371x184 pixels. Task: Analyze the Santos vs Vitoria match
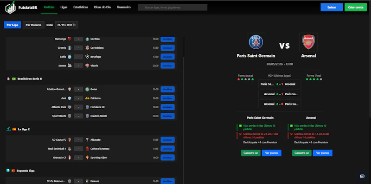click(x=167, y=66)
